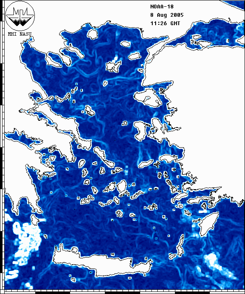Pick Lesbos island on the map
This screenshot has height=294, width=245.
click(x=148, y=98)
